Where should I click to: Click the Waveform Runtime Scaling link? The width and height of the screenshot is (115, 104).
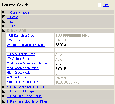tap(26, 45)
